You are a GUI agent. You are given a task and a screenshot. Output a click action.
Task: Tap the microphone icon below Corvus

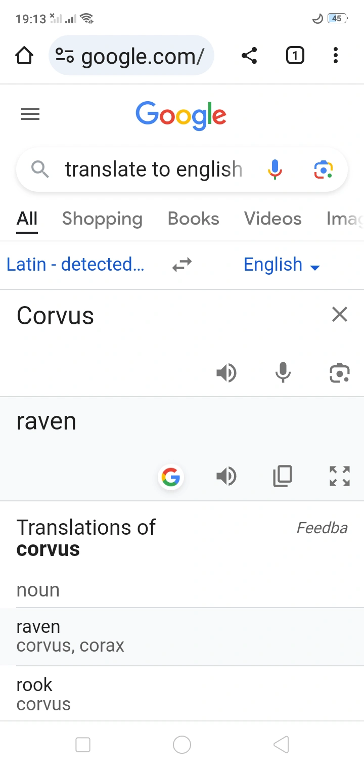click(283, 373)
